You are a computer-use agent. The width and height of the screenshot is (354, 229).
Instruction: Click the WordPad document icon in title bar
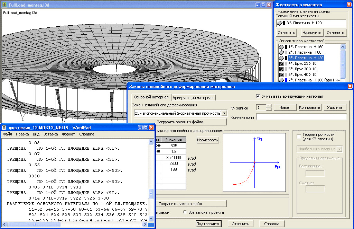pos(4,127)
